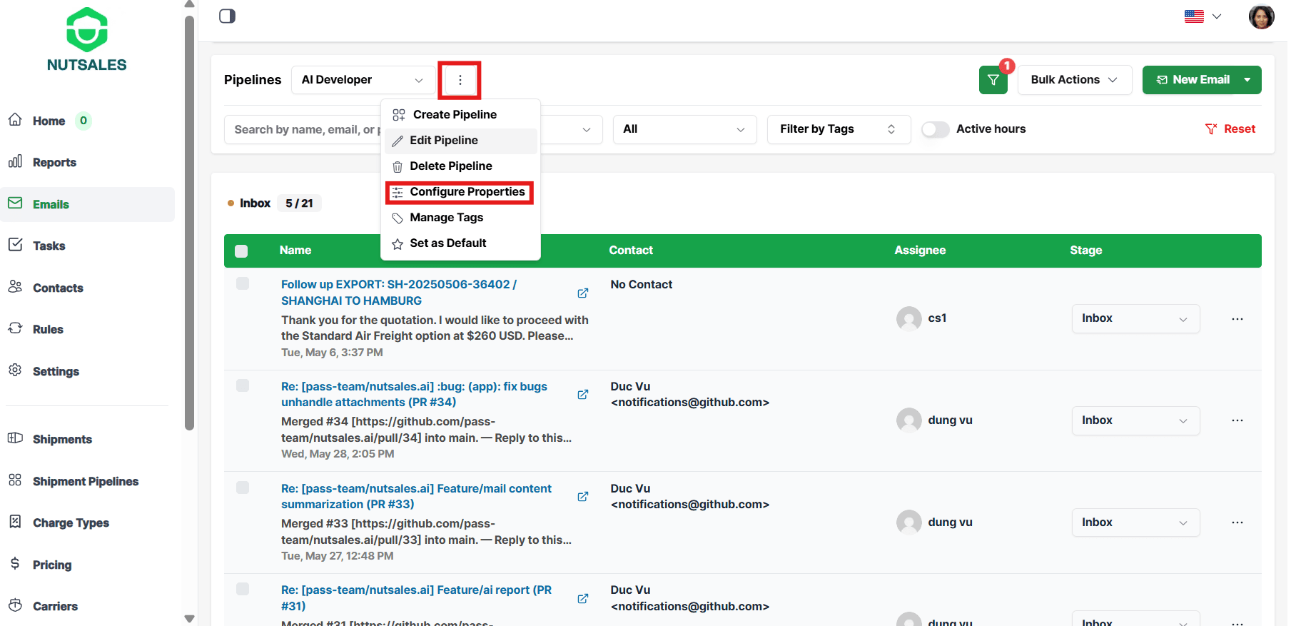The width and height of the screenshot is (1296, 626).
Task: Click the Contacts people icon
Action: (x=15, y=287)
